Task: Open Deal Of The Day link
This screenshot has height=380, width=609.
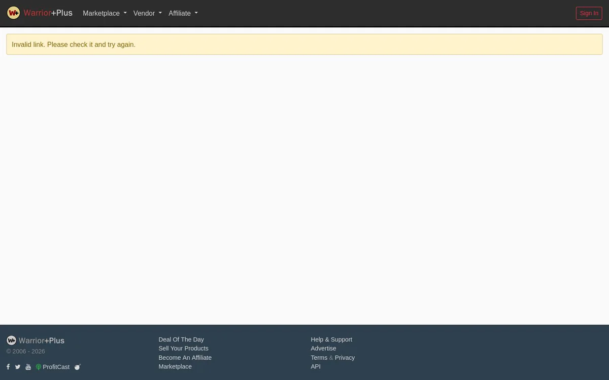Action: (x=181, y=339)
